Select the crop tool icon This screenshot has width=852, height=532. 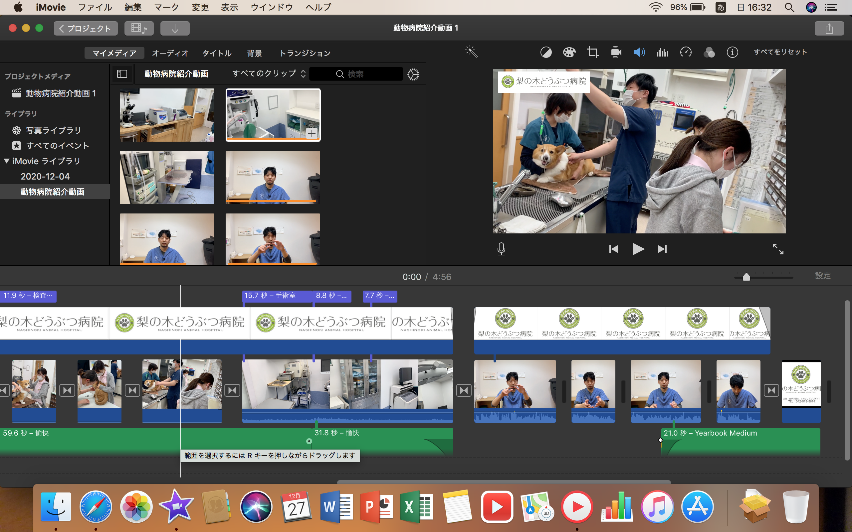click(592, 53)
